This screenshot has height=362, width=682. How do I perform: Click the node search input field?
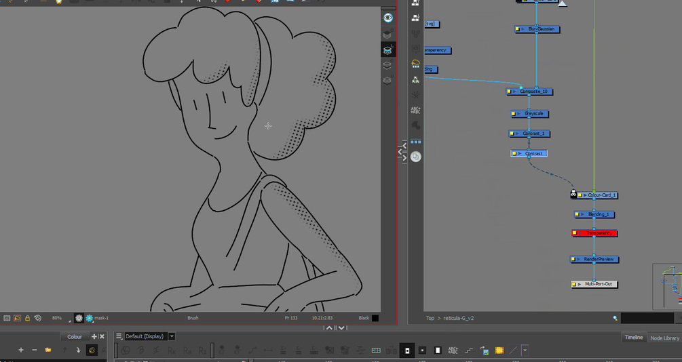pyautogui.click(x=647, y=318)
